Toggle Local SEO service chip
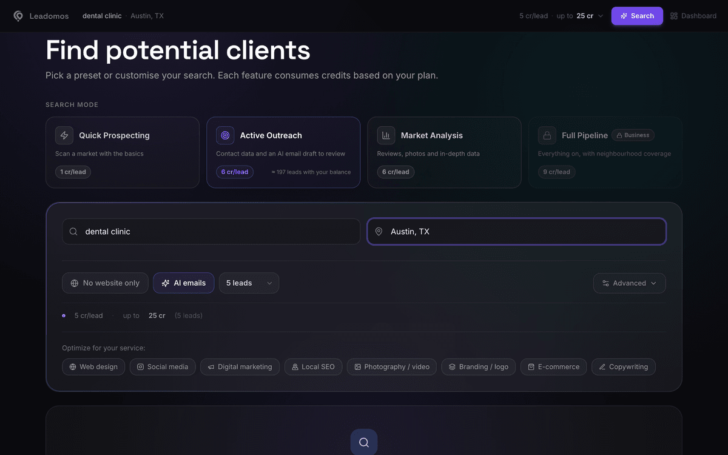 pyautogui.click(x=314, y=367)
